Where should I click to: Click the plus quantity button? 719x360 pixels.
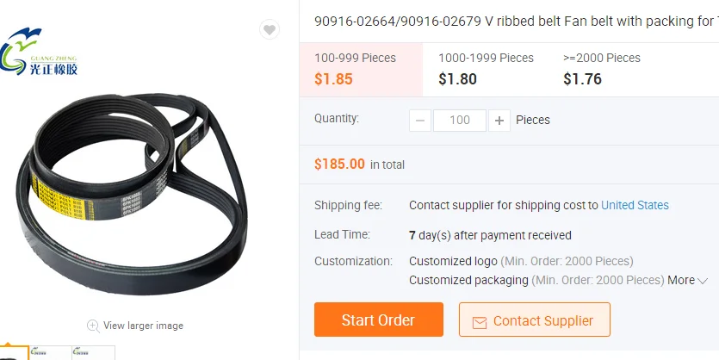pos(499,121)
